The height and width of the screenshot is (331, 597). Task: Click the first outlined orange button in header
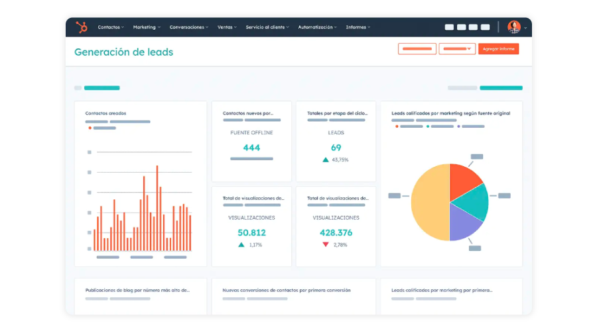[417, 49]
